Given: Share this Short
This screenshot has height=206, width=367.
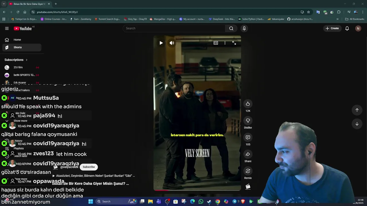Looking at the screenshot, I should [248, 154].
